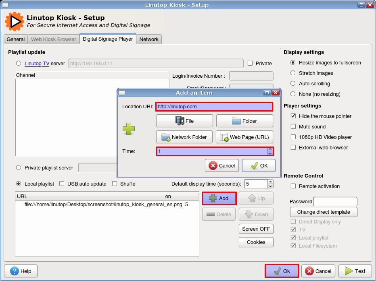Add a new item to the local playlist

point(219,198)
